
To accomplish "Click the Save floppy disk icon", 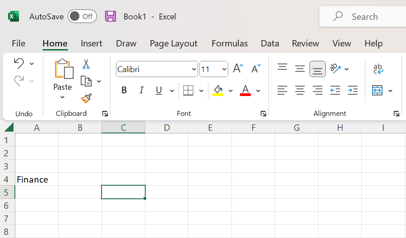I will coord(111,17).
